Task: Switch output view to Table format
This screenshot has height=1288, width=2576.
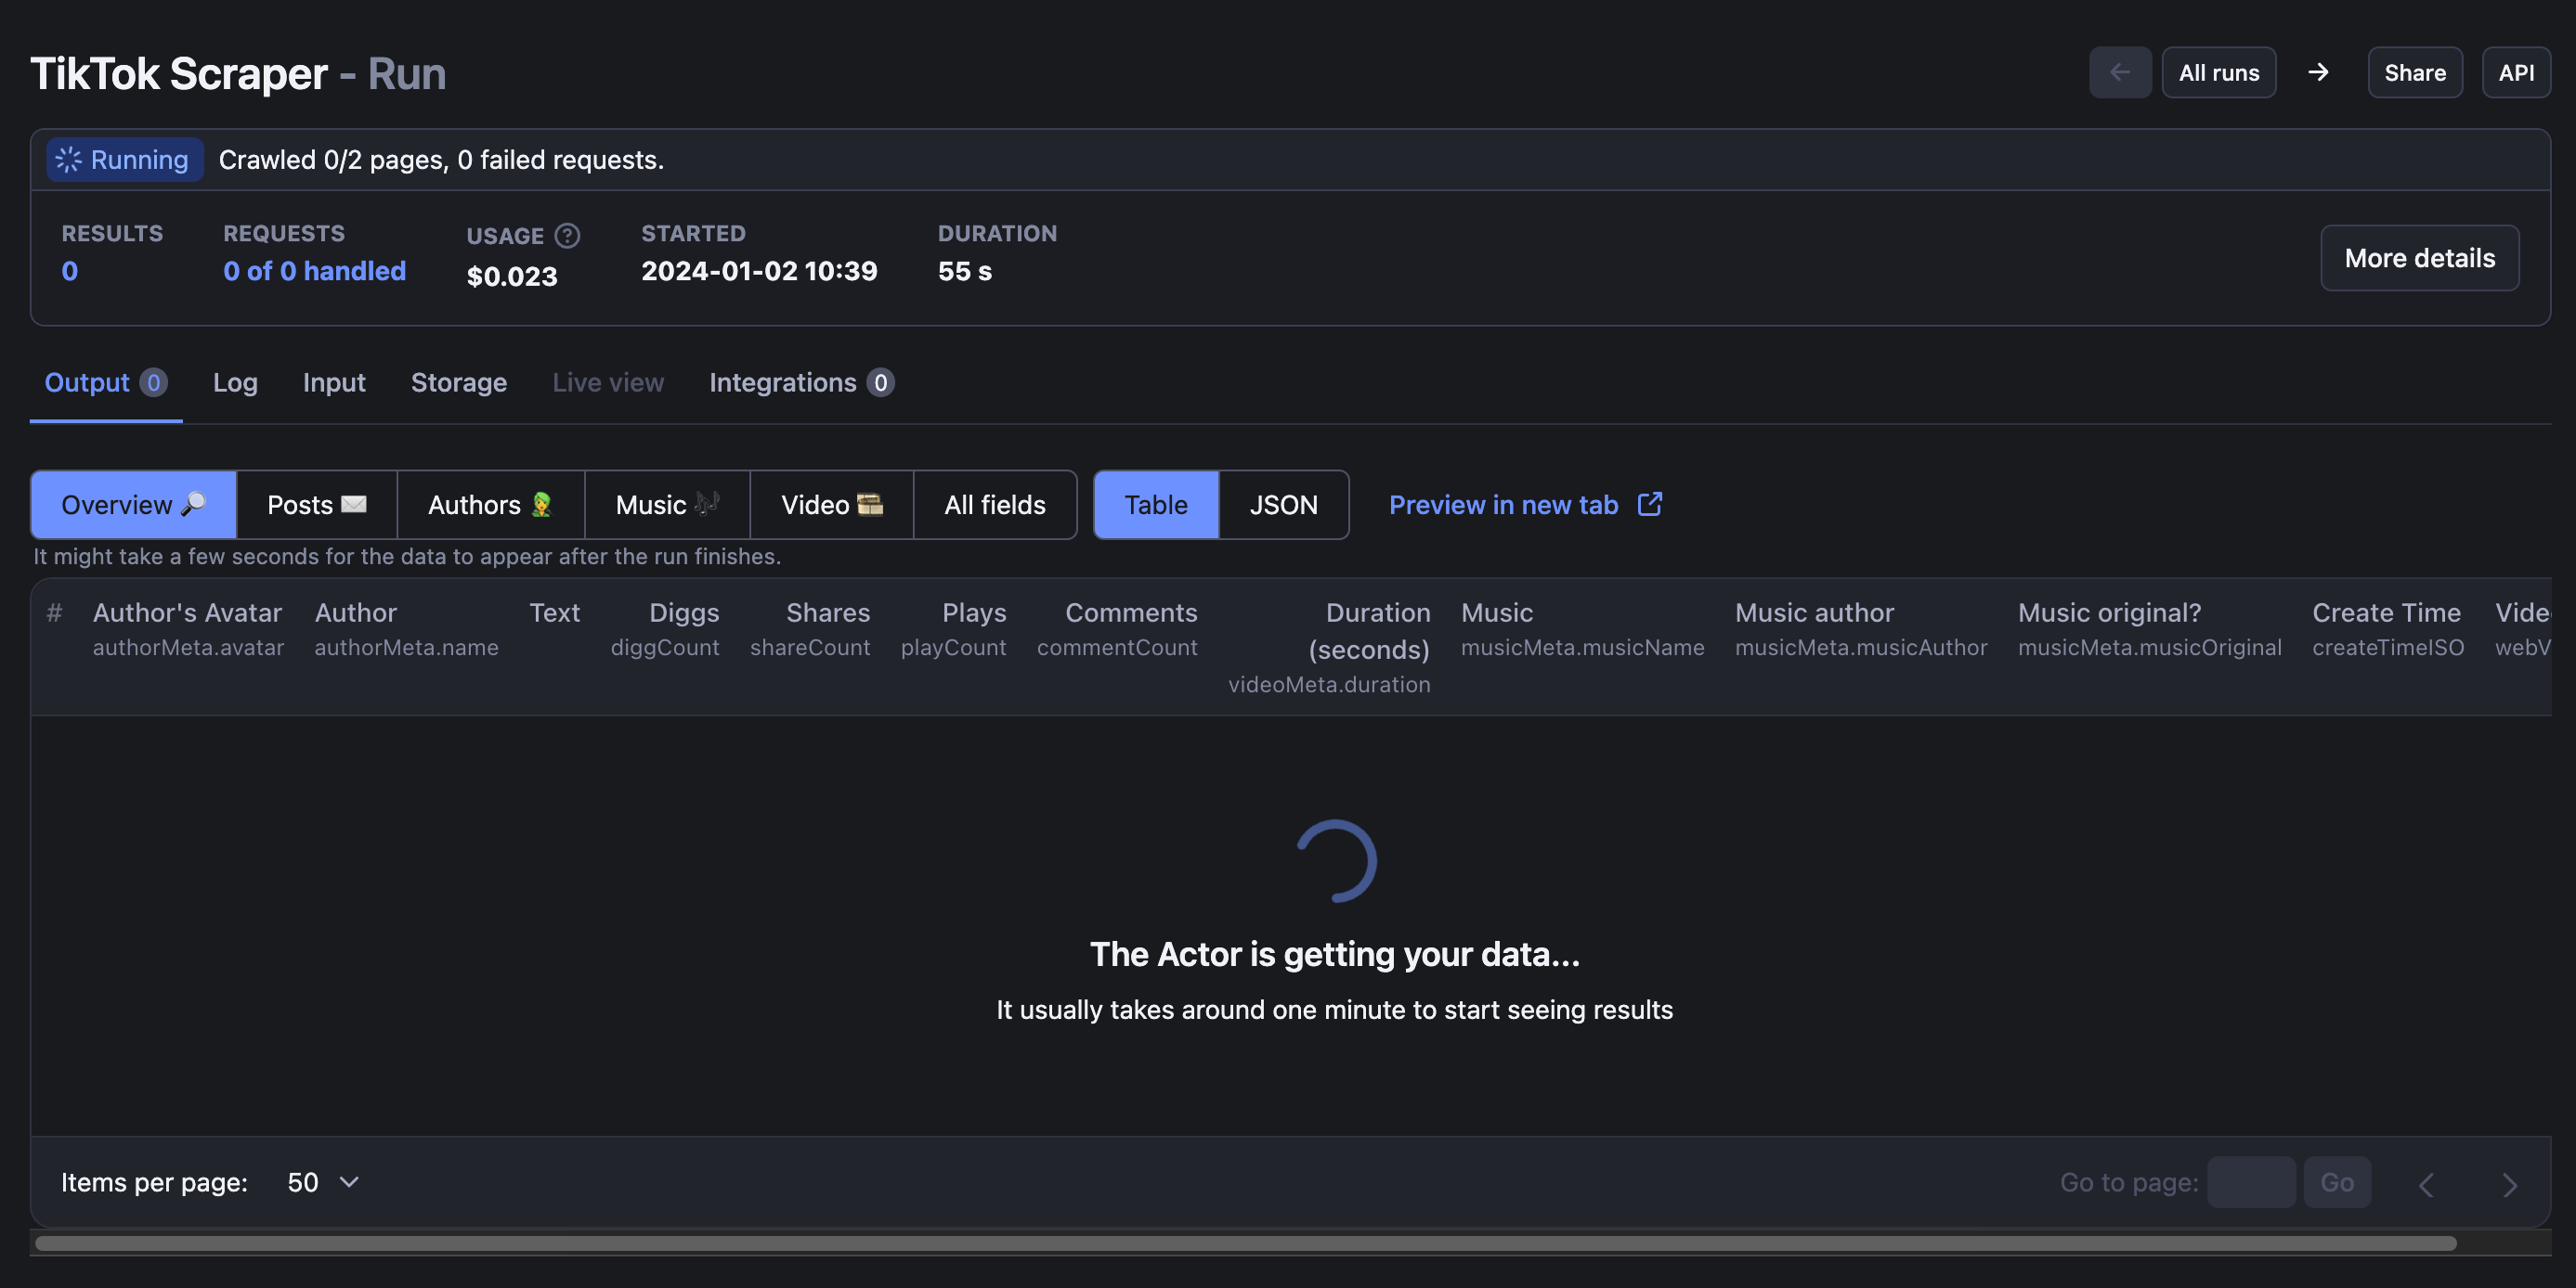Action: tap(1155, 505)
